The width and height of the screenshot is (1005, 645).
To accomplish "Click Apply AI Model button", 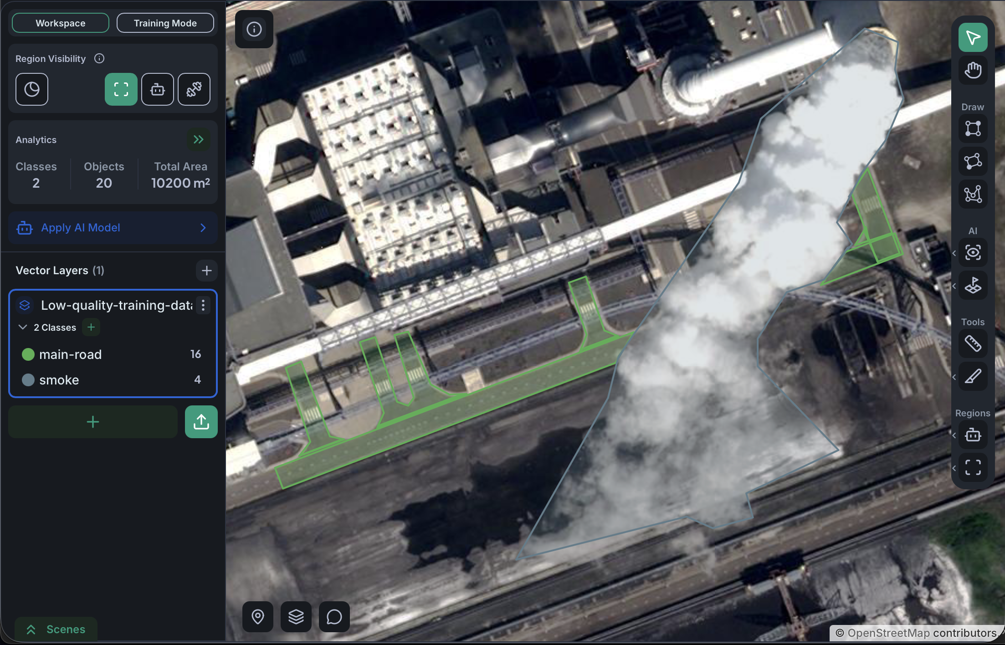I will pyautogui.click(x=113, y=228).
